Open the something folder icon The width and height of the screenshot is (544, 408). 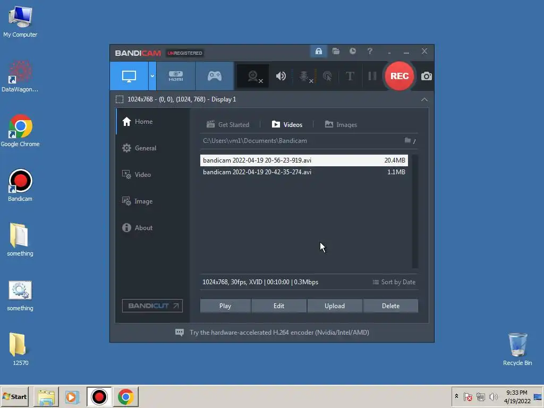20,240
